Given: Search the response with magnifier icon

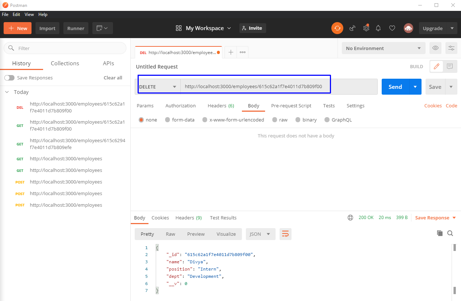Looking at the screenshot, I should pos(450,234).
